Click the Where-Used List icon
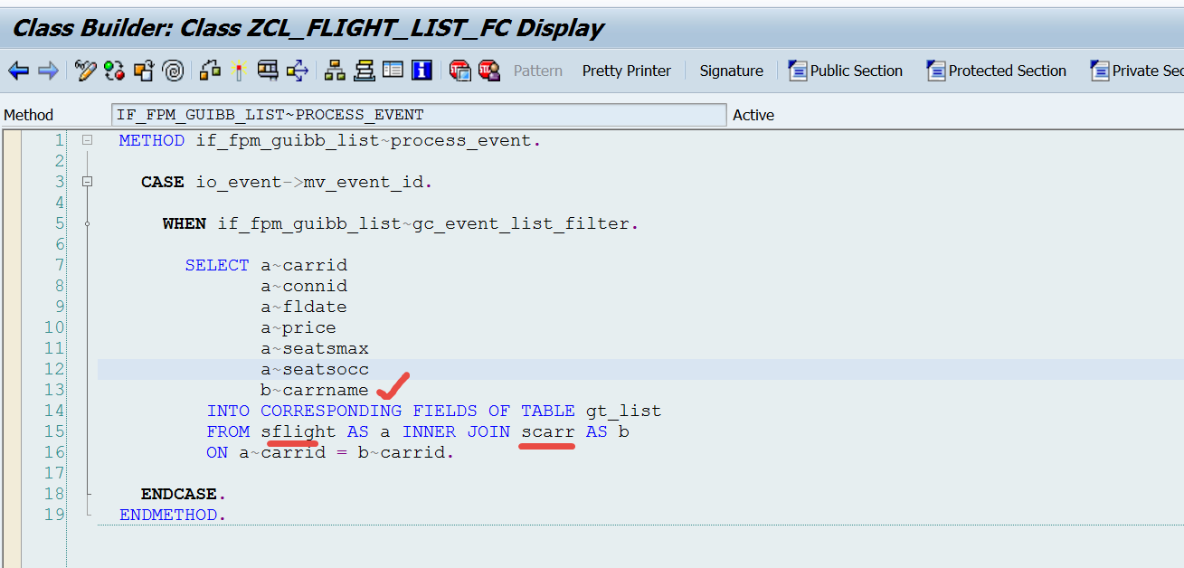The height and width of the screenshot is (568, 1184). click(297, 71)
